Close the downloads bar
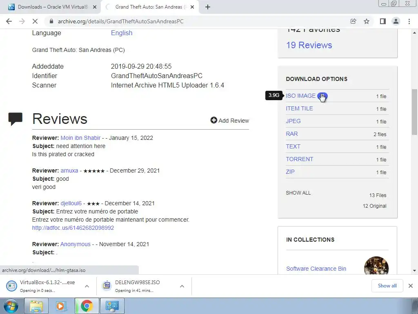This screenshot has height=314, width=418. pyautogui.click(x=411, y=286)
